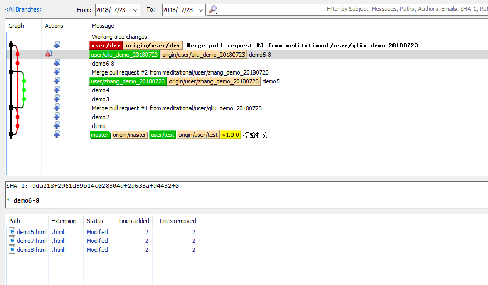Viewport: 488px width, 285px height.
Task: Select the demo7.html file entry
Action: (31, 241)
